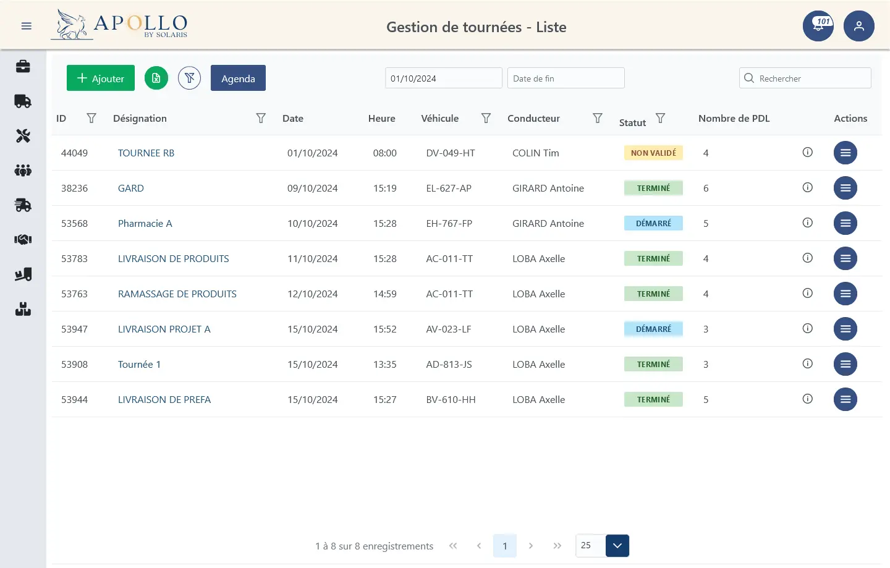Open the TOURNEE RB link
The image size is (890, 568).
point(146,153)
